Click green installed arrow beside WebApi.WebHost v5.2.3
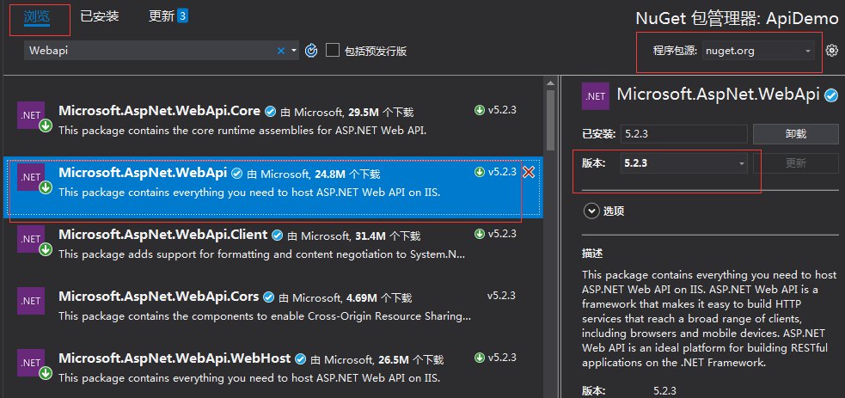845x398 pixels. [480, 358]
